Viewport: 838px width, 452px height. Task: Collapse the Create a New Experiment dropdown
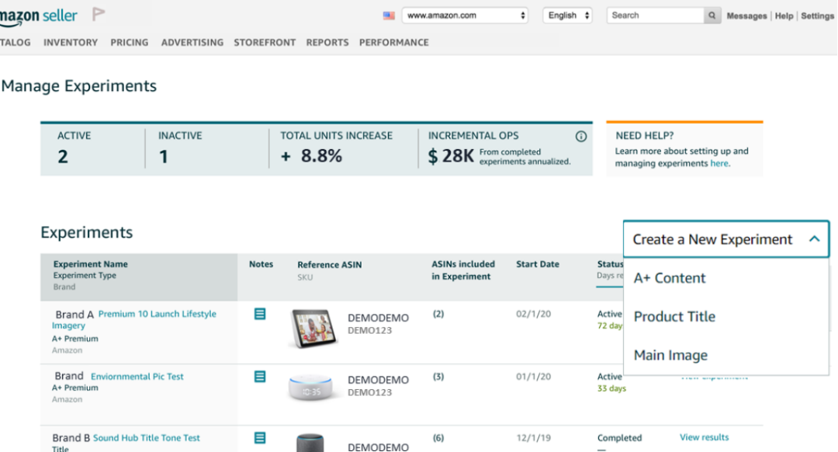tap(725, 239)
